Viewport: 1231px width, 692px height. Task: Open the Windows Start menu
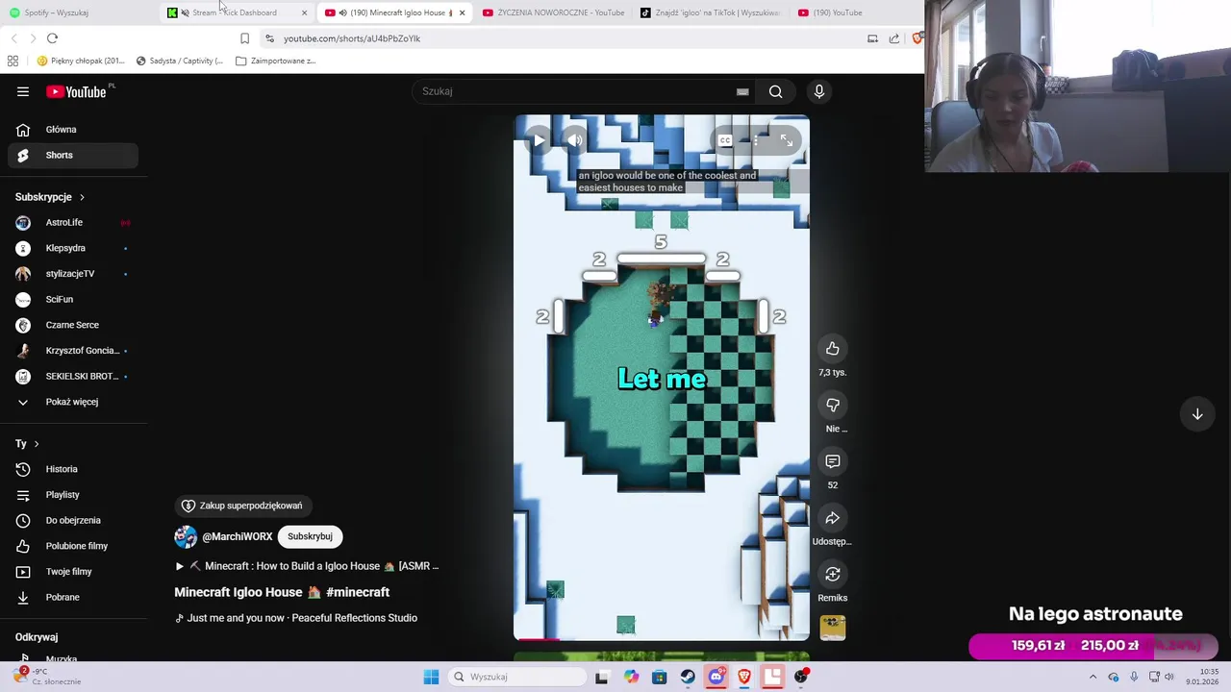[x=431, y=677]
